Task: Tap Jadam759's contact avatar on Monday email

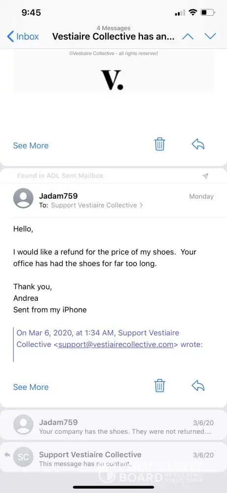Action: click(x=23, y=198)
